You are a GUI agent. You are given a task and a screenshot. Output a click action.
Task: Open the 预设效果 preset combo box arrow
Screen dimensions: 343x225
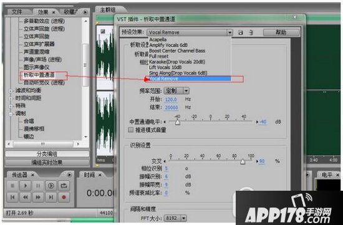pos(229,32)
